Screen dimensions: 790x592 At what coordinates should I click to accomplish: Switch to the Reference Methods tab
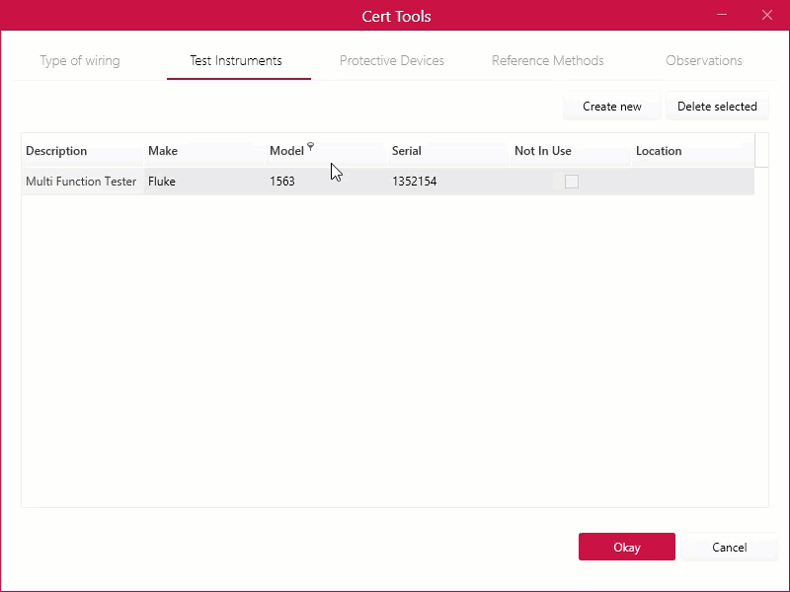pos(547,60)
